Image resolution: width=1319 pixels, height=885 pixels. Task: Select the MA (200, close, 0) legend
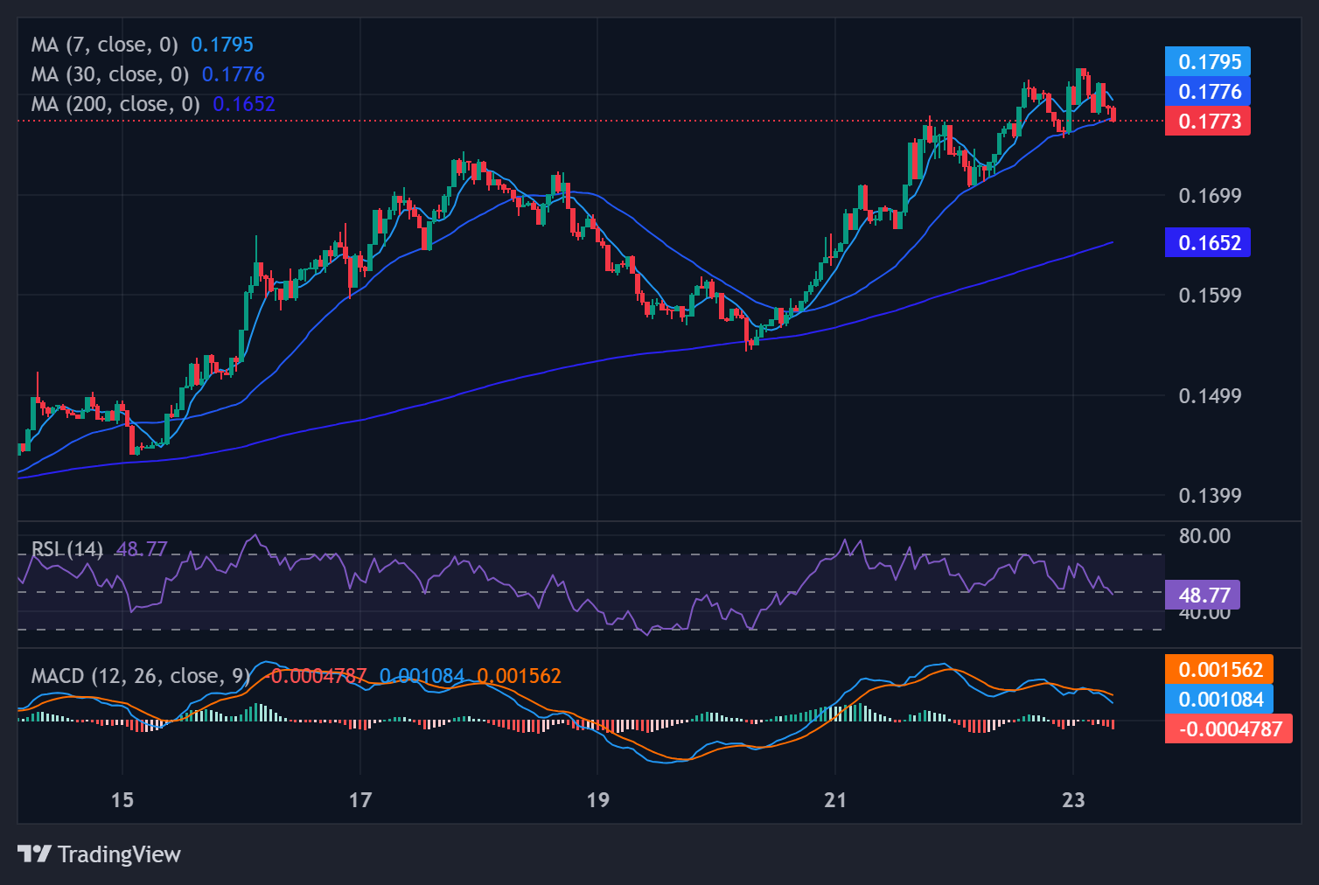click(115, 104)
